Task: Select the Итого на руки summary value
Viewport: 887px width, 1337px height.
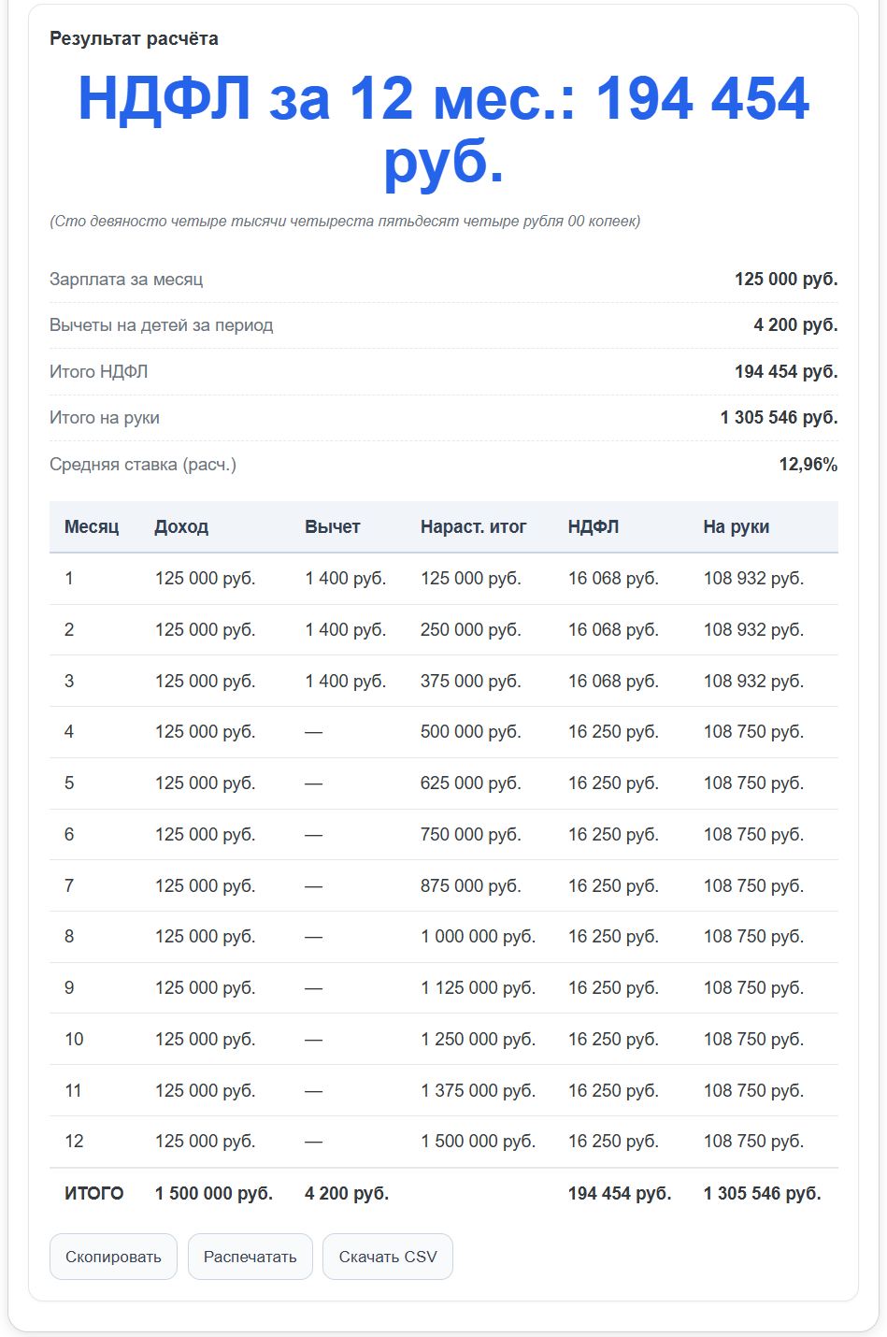Action: (x=779, y=417)
